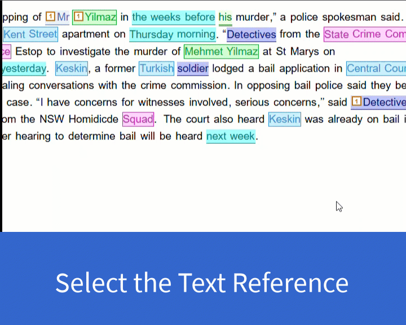Select the pink "Squad" annotation

[138, 120]
